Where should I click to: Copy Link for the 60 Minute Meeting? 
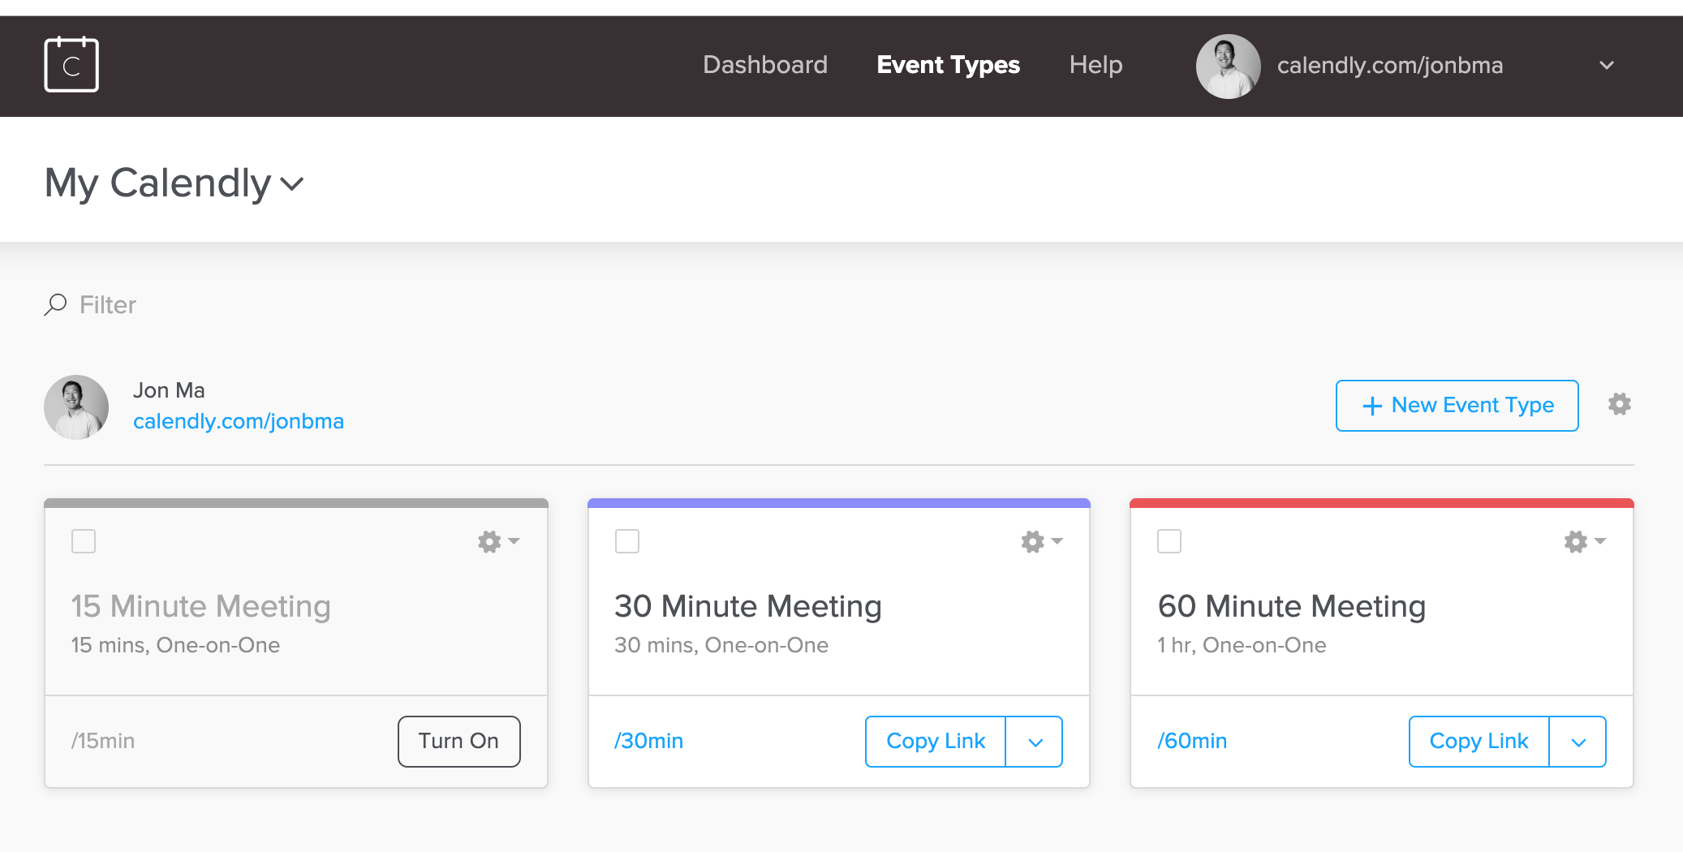point(1479,741)
